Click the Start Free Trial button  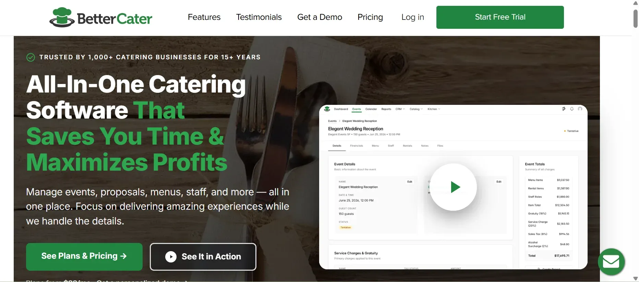pyautogui.click(x=500, y=17)
